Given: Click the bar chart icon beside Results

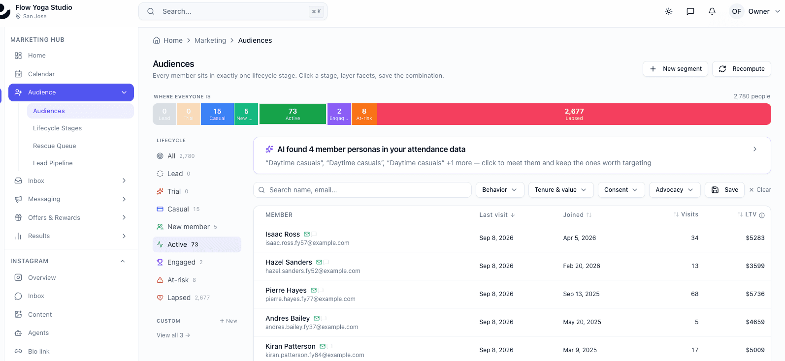Looking at the screenshot, I should pos(18,236).
